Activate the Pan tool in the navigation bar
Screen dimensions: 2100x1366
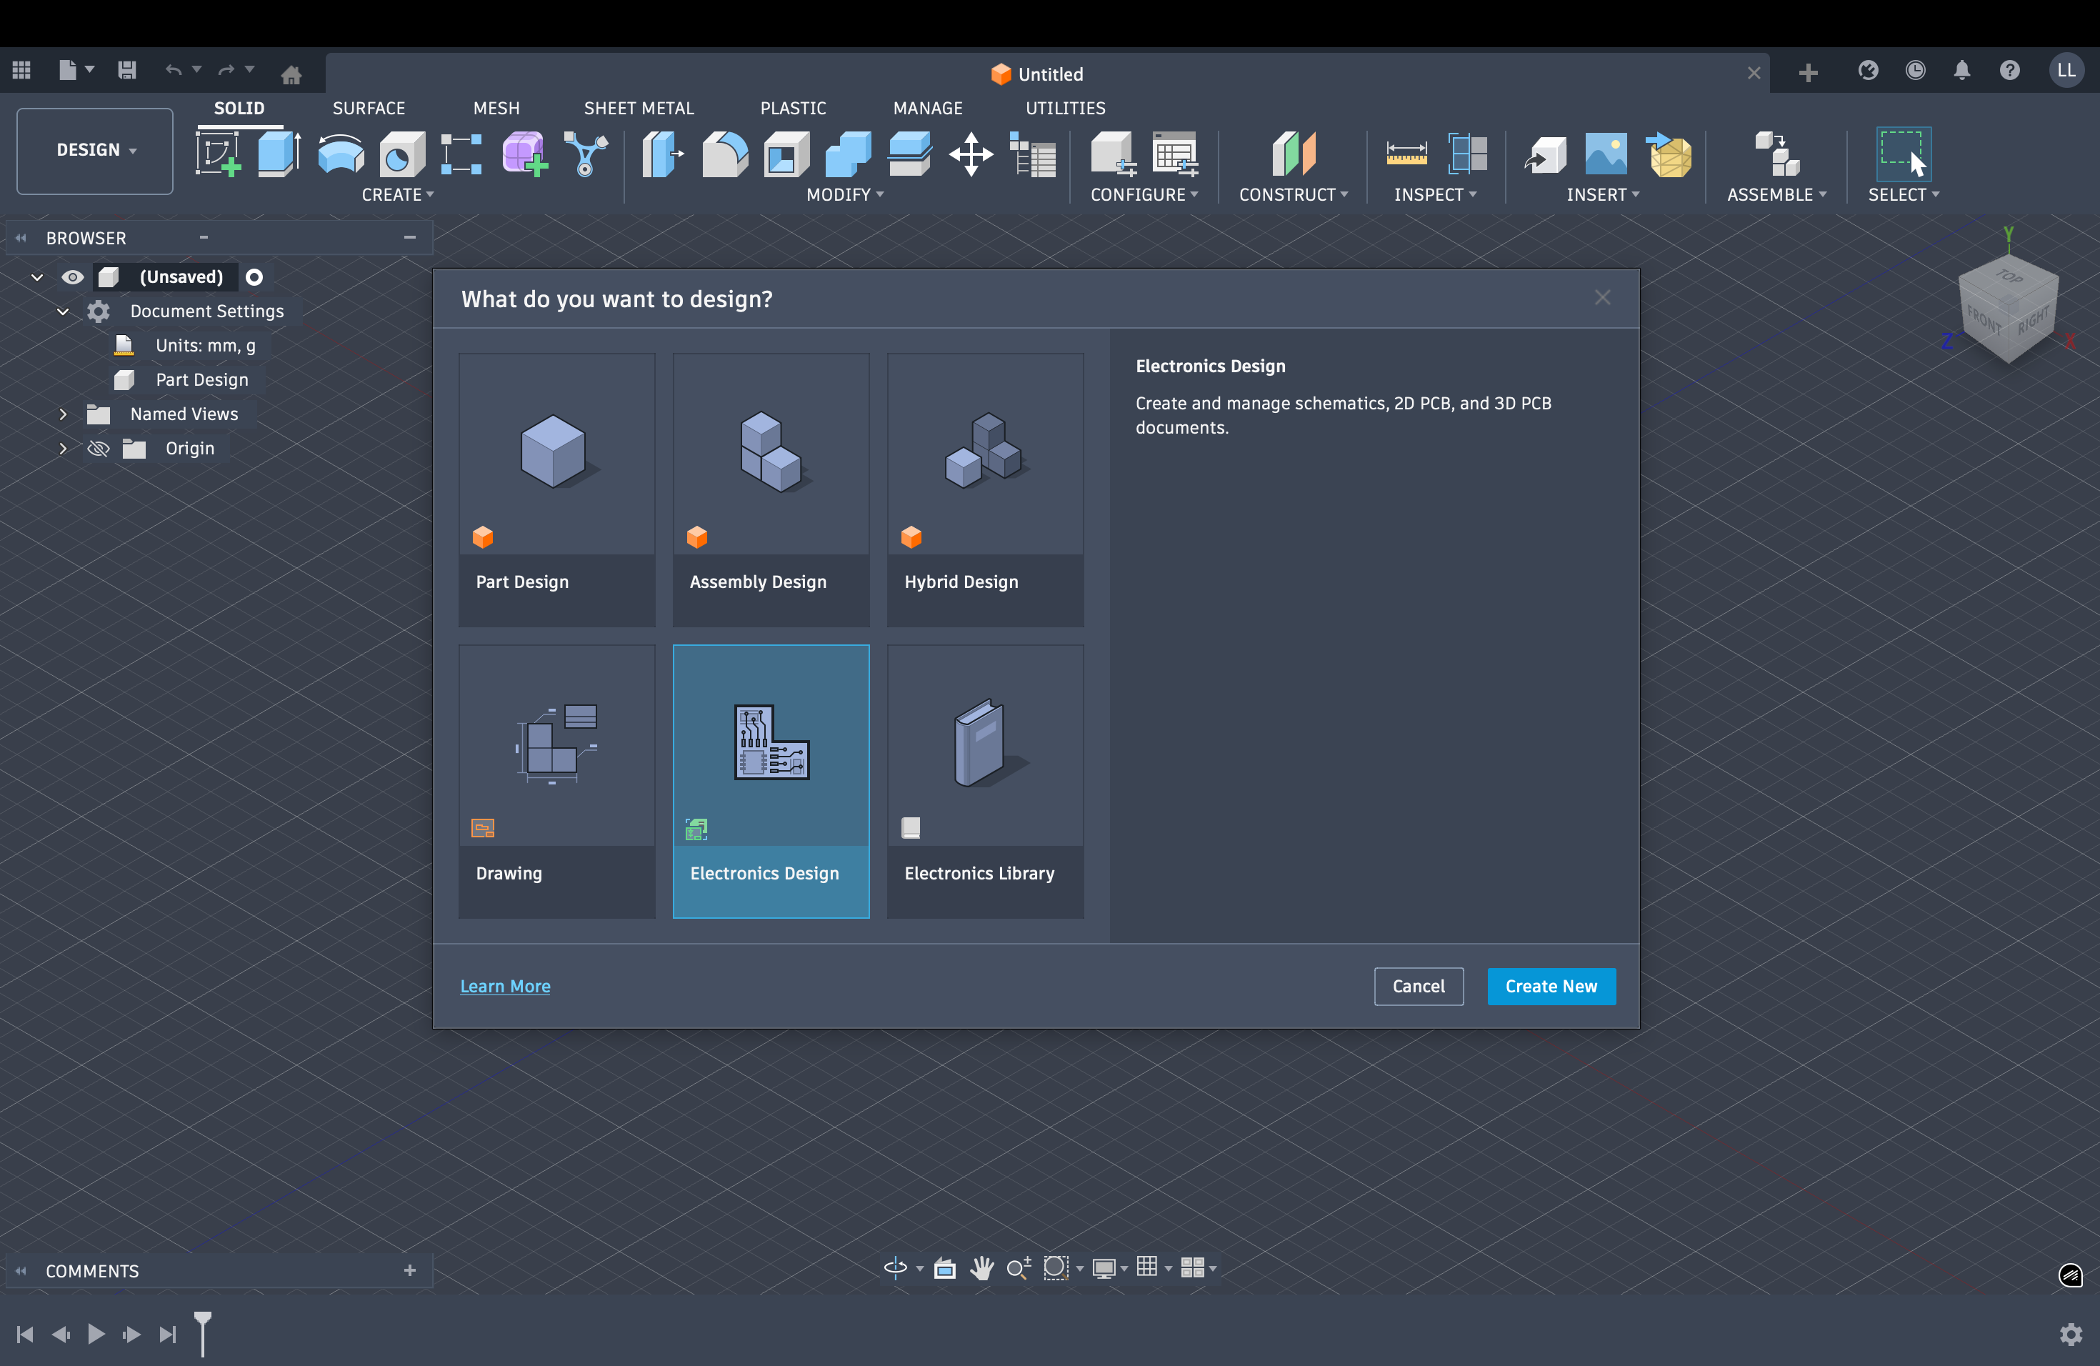tap(982, 1268)
